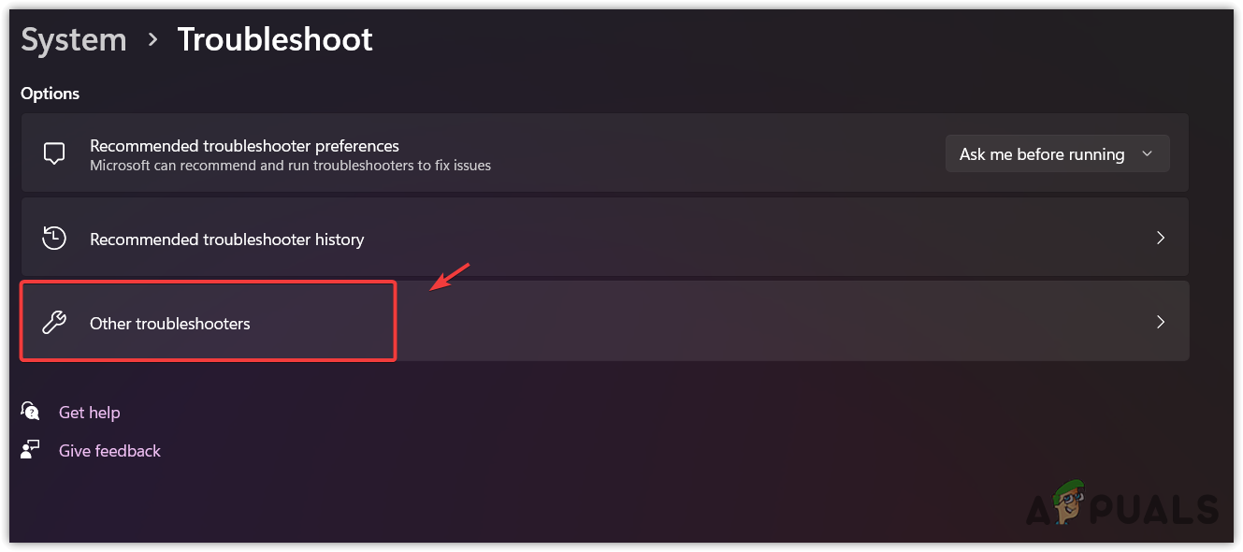This screenshot has width=1243, height=552.
Task: Click the Options section heading
Action: pos(51,94)
